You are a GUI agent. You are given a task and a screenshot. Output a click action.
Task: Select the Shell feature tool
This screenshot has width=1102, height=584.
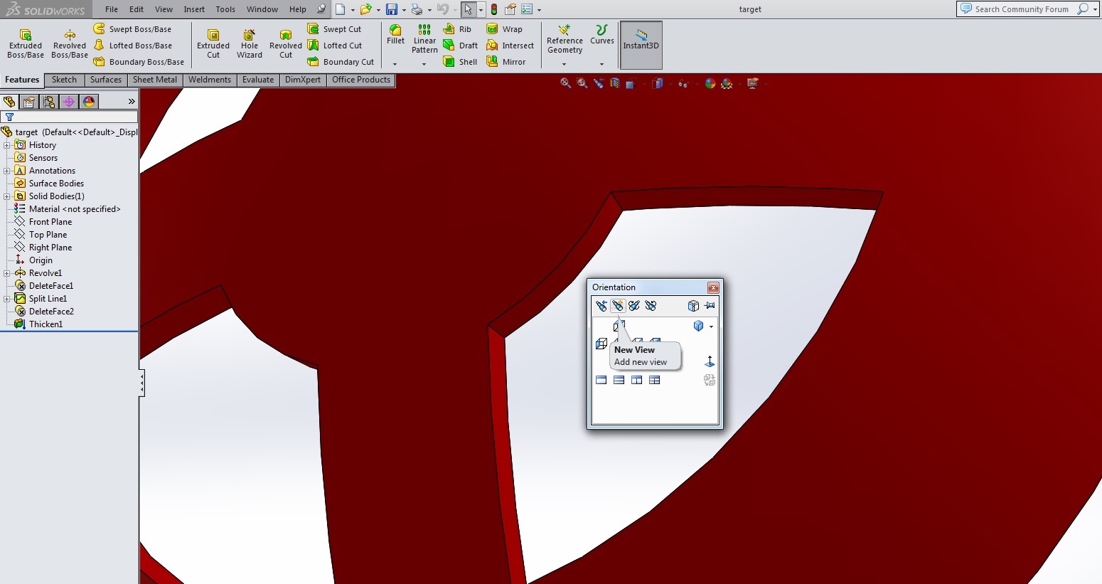460,62
